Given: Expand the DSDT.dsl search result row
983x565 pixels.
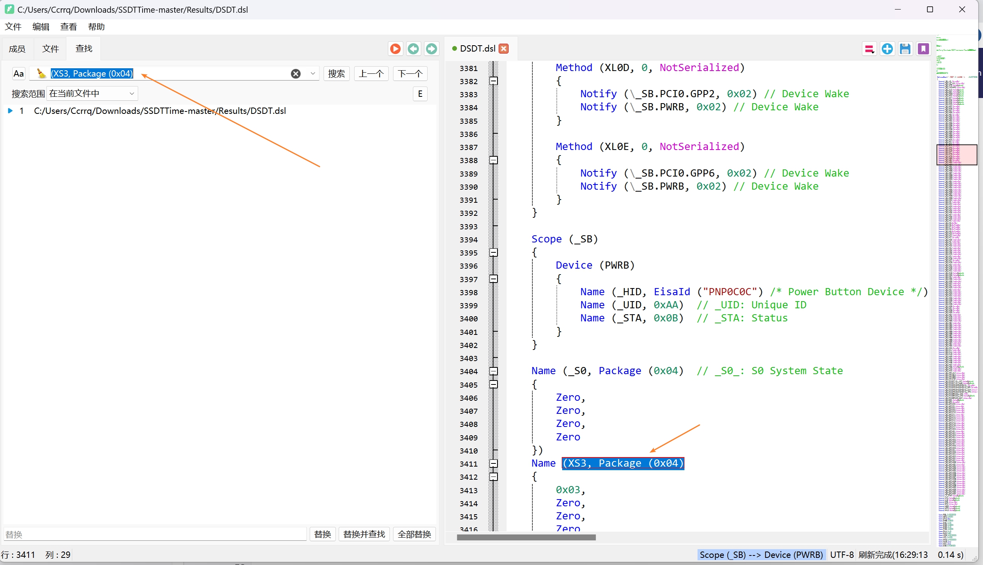Looking at the screenshot, I should pyautogui.click(x=11, y=111).
